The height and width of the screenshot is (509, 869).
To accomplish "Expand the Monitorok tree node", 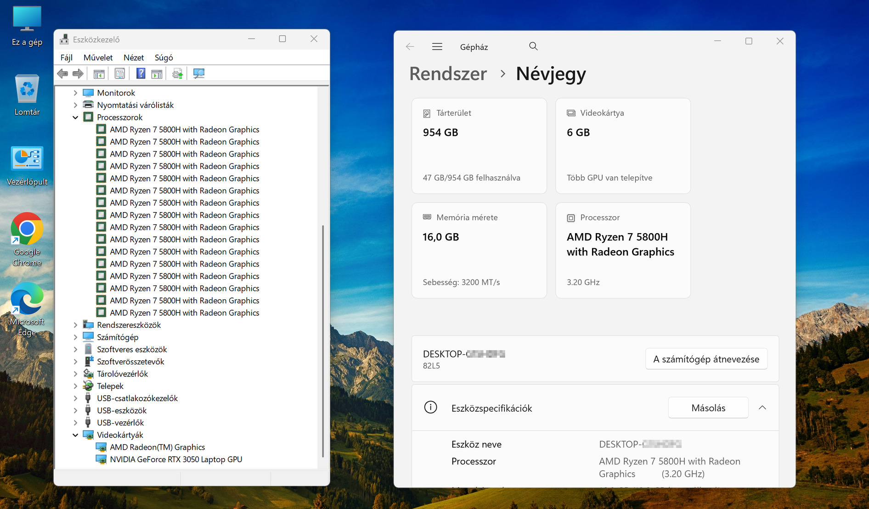I will pyautogui.click(x=75, y=93).
